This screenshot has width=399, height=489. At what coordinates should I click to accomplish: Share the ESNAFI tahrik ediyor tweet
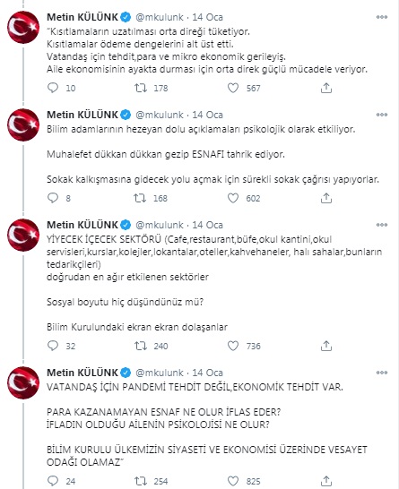tap(326, 198)
